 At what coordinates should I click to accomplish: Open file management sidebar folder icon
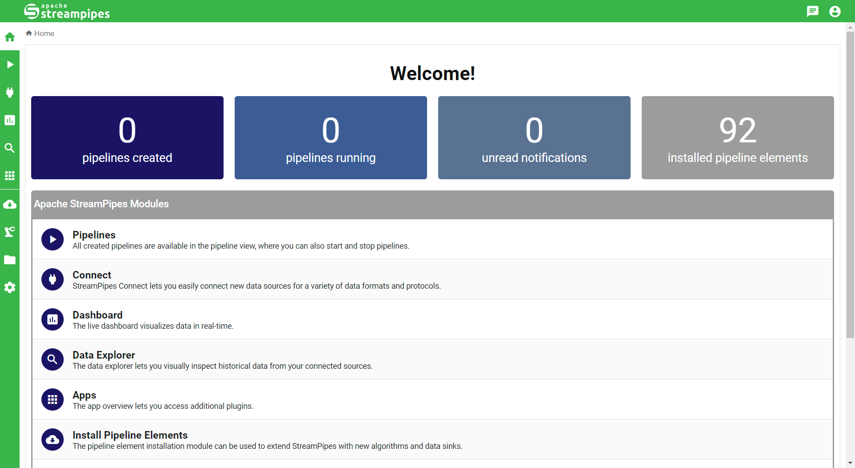(10, 260)
